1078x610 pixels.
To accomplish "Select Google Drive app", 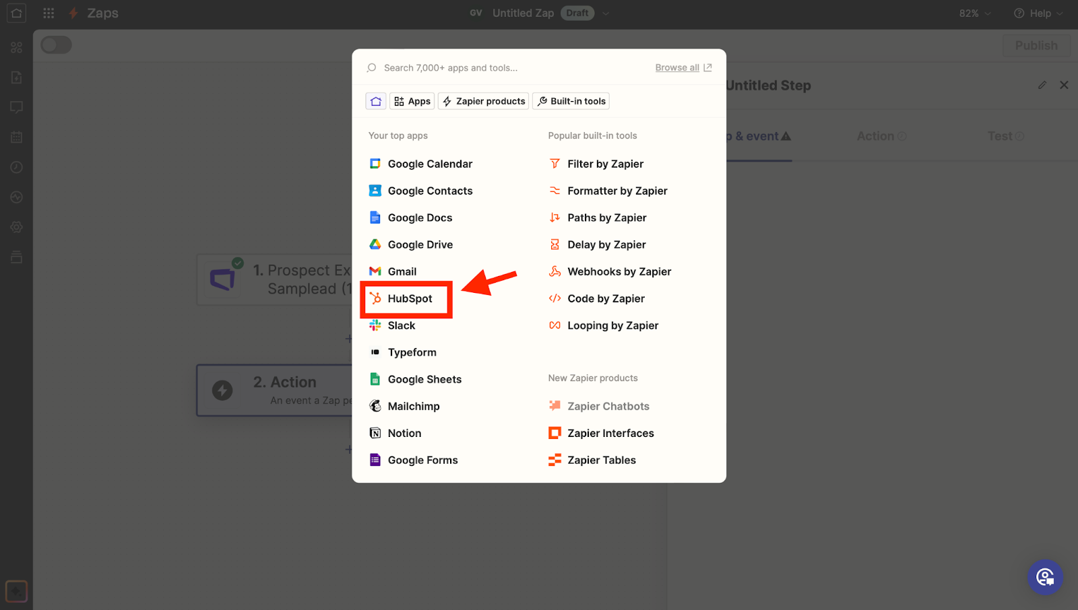I will (x=411, y=244).
